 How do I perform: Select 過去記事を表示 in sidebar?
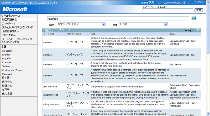coord(10,31)
